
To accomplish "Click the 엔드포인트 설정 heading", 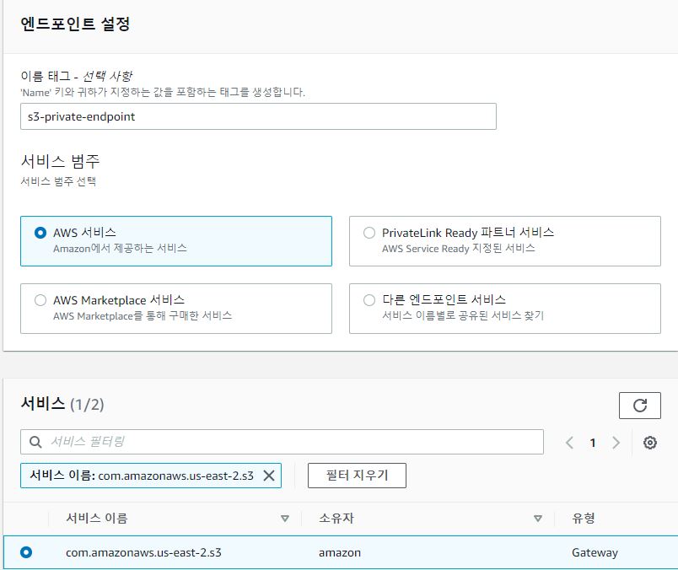I will (75, 24).
